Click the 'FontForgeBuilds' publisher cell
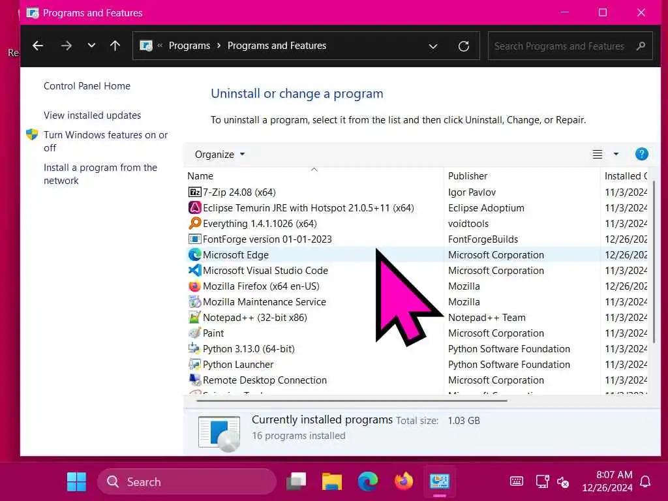668x501 pixels. (x=483, y=239)
